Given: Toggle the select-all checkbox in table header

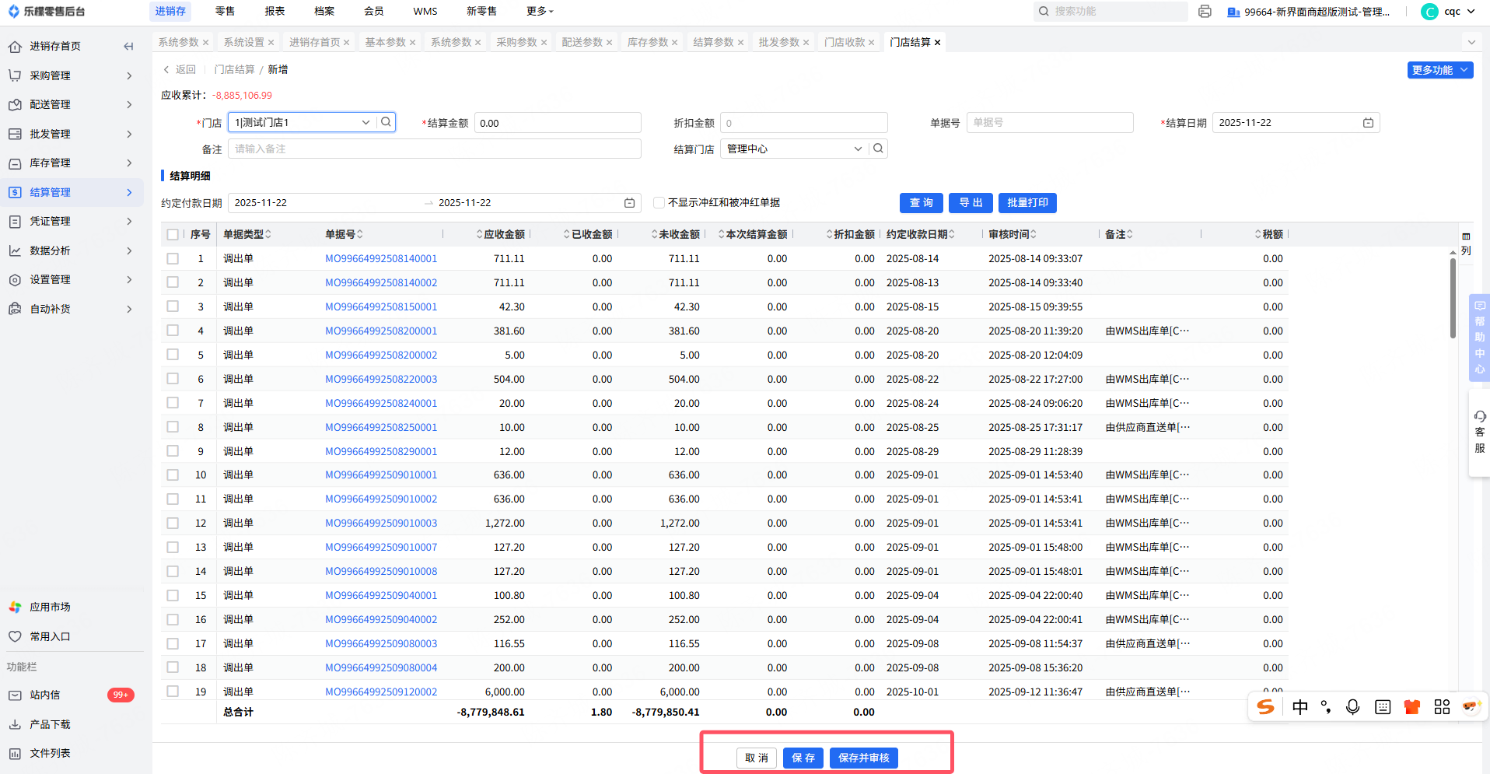Looking at the screenshot, I should coord(173,234).
